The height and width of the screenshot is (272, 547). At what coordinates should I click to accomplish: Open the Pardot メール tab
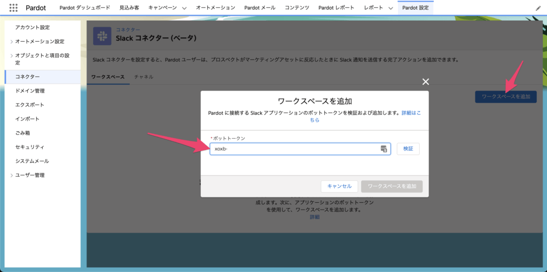pos(260,7)
